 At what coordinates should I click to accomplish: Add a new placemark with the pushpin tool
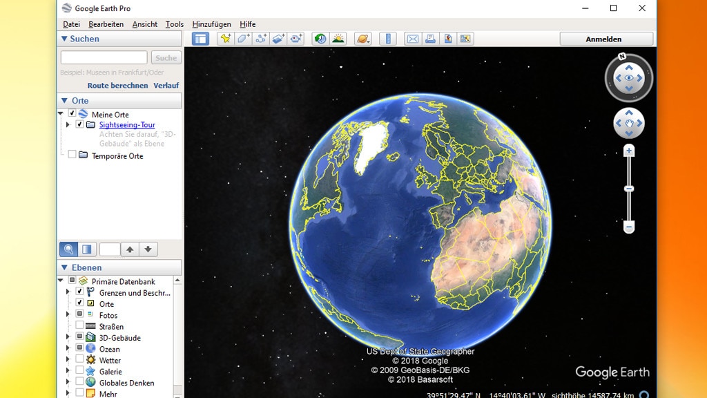225,39
